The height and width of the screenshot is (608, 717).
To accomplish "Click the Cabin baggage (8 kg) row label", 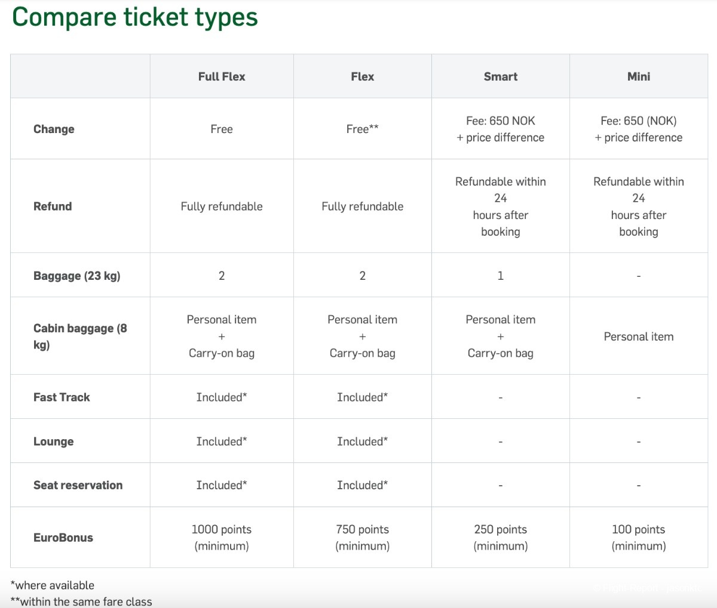I will pyautogui.click(x=80, y=337).
